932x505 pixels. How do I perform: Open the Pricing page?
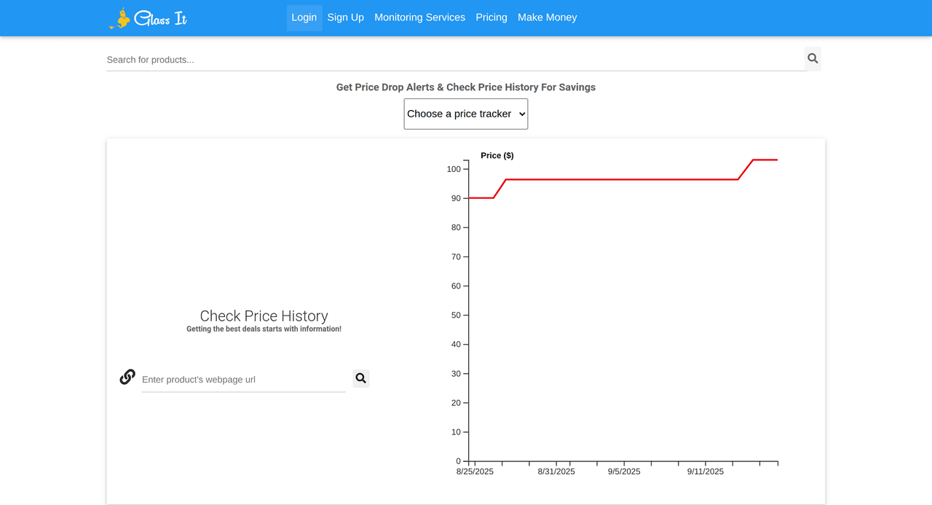[x=491, y=17]
